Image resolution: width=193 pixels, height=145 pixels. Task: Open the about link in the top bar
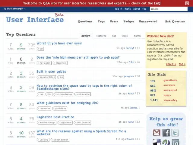point(137,9)
